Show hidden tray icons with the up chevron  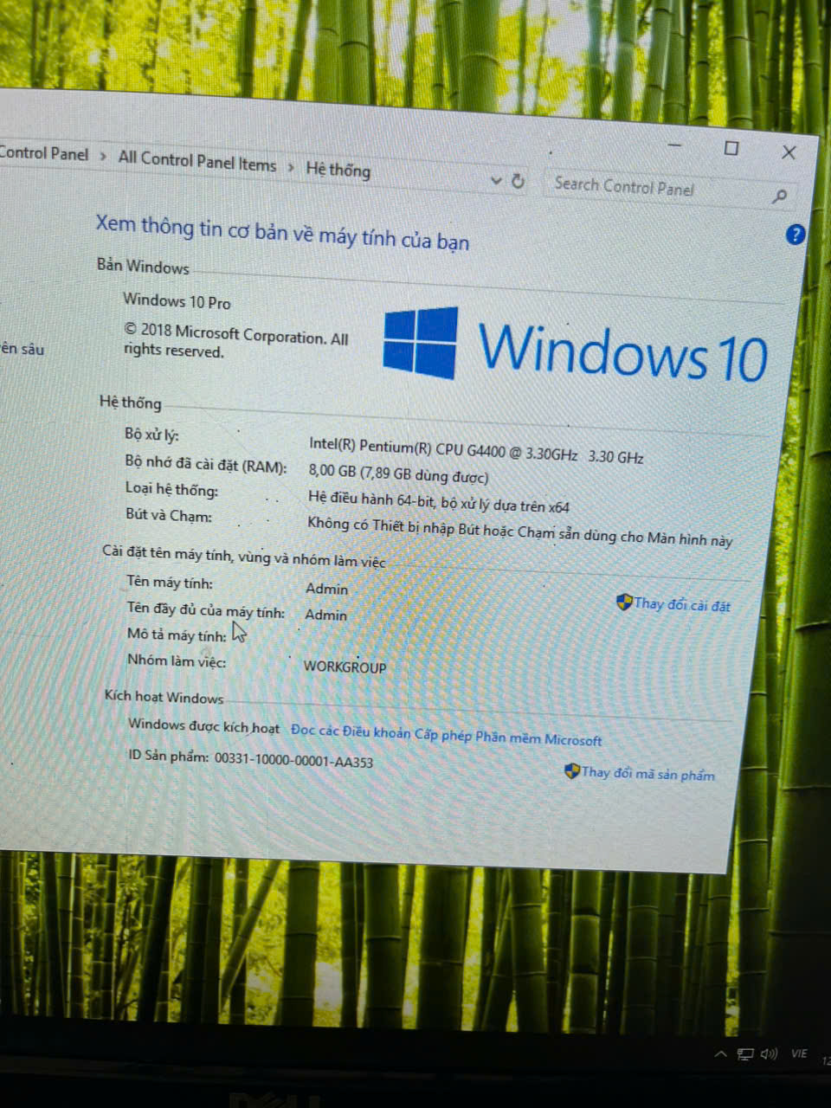pos(720,1053)
